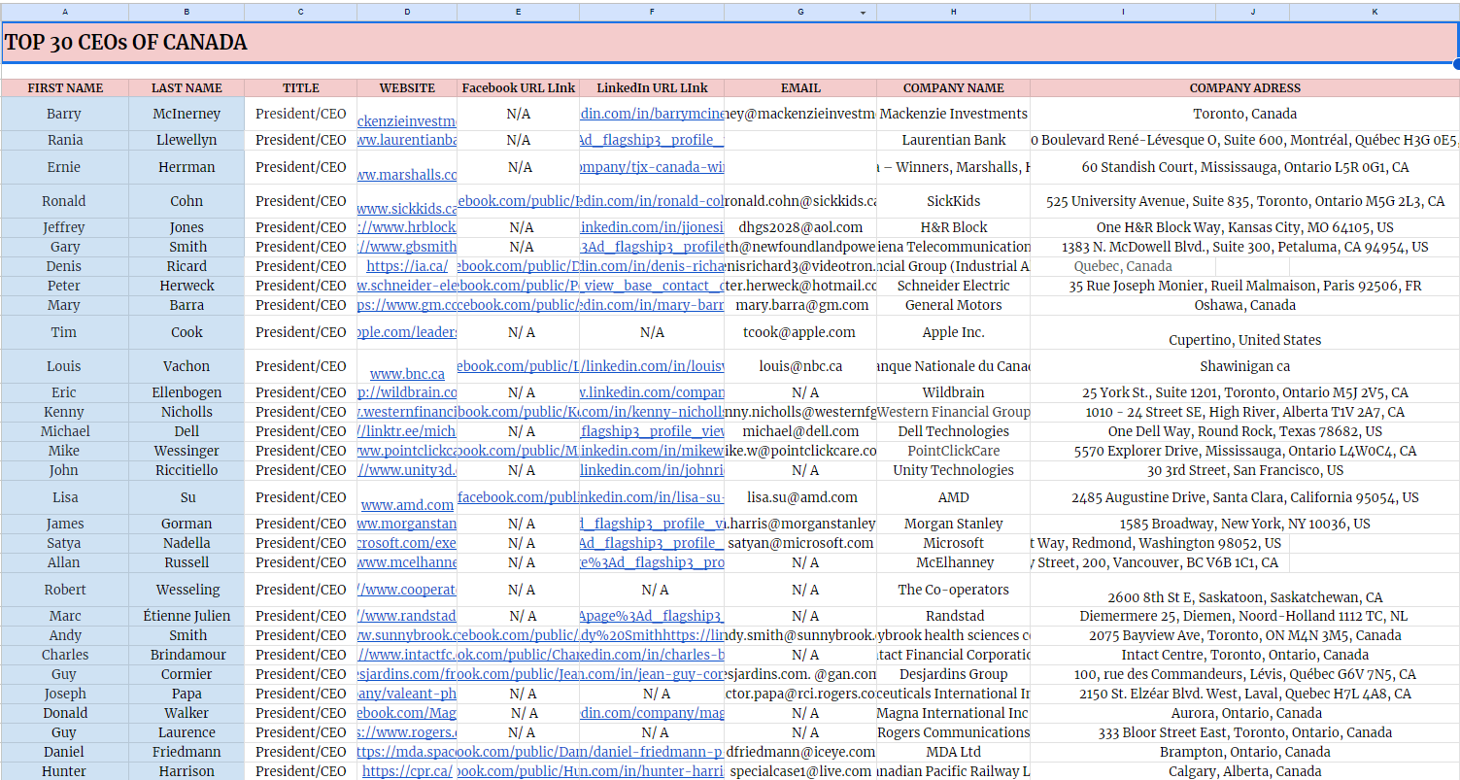Select the 'Llewellyn' last name cell

click(187, 140)
